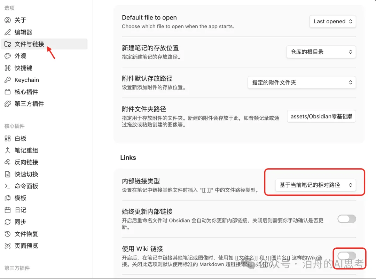Open the 内部链接类型 dropdown

[315, 185]
